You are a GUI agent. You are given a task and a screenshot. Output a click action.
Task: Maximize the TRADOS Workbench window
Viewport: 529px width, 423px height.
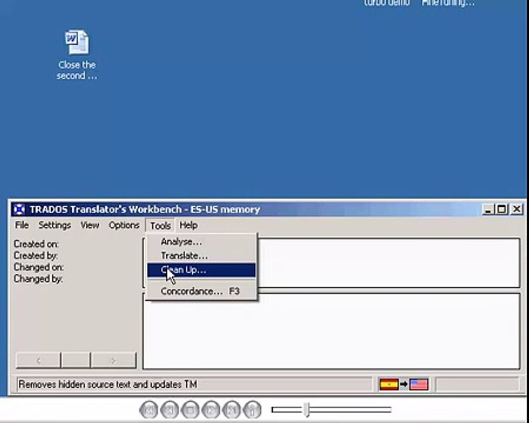click(x=501, y=210)
